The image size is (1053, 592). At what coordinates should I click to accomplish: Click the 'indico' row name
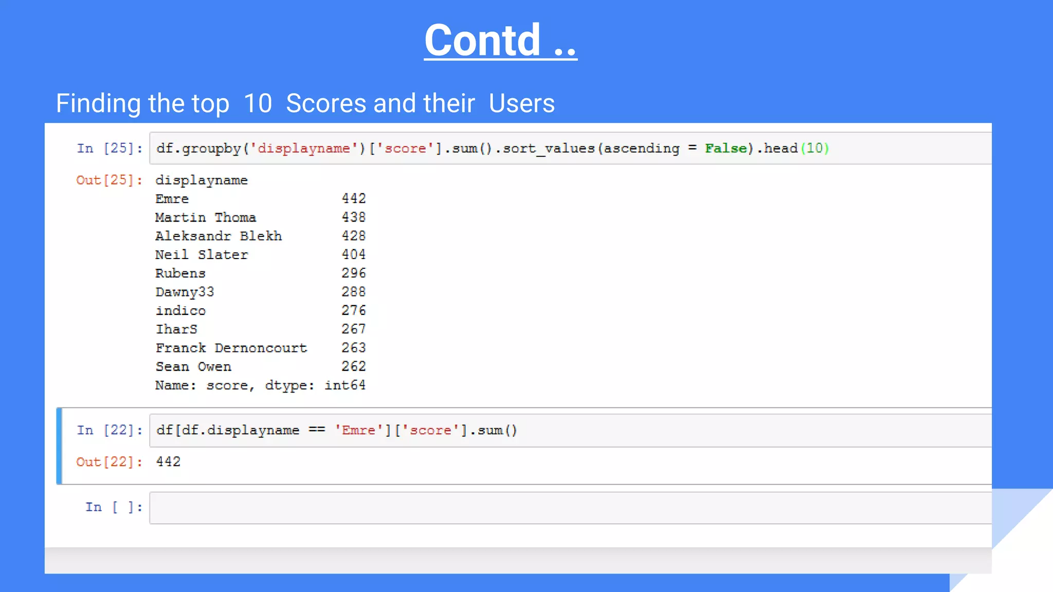point(180,310)
